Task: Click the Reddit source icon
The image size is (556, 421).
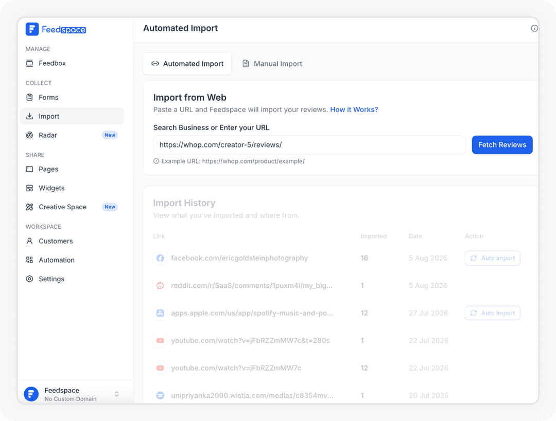Action: click(160, 285)
